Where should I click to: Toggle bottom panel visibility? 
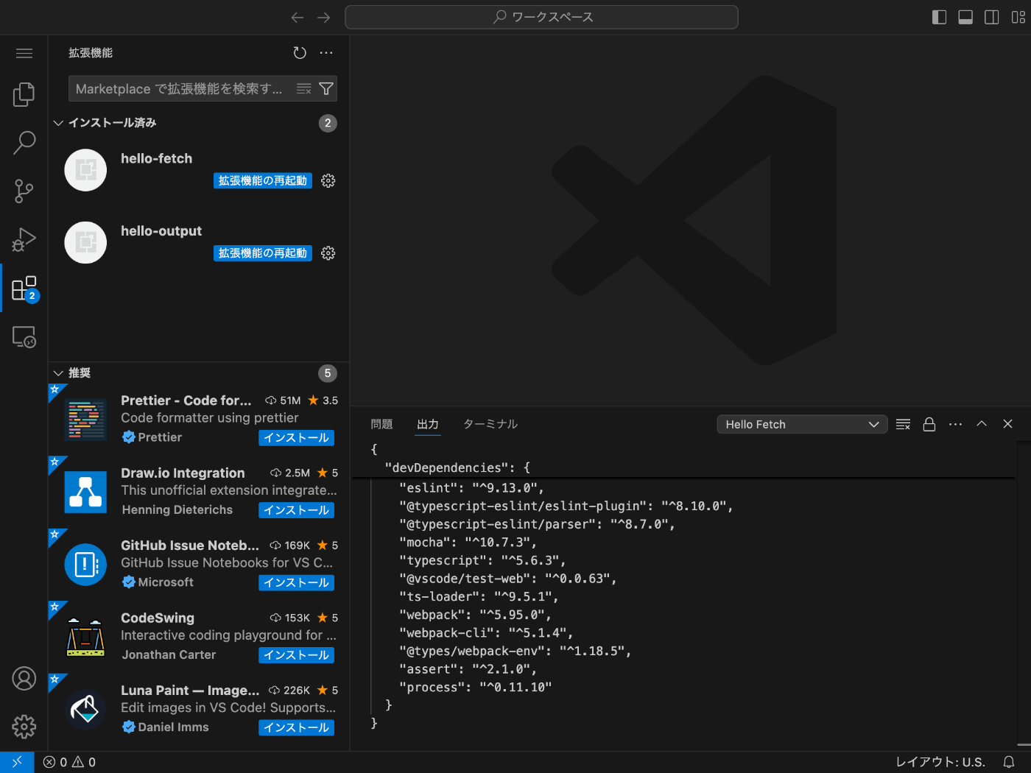pos(965,17)
